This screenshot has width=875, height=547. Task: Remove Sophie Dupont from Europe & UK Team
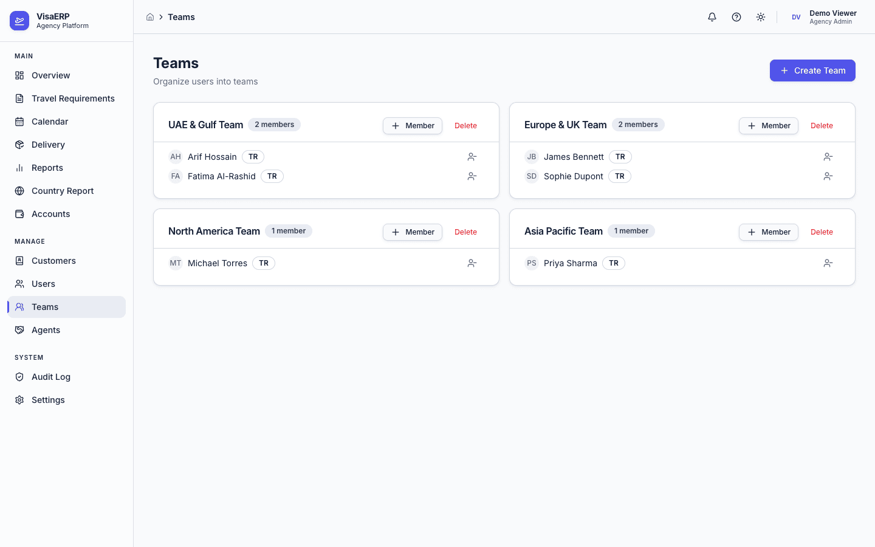point(828,176)
